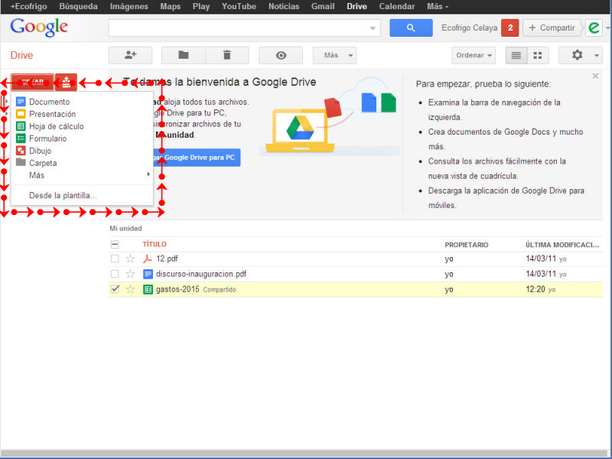Click the blue search button
612x459 pixels.
[411, 28]
